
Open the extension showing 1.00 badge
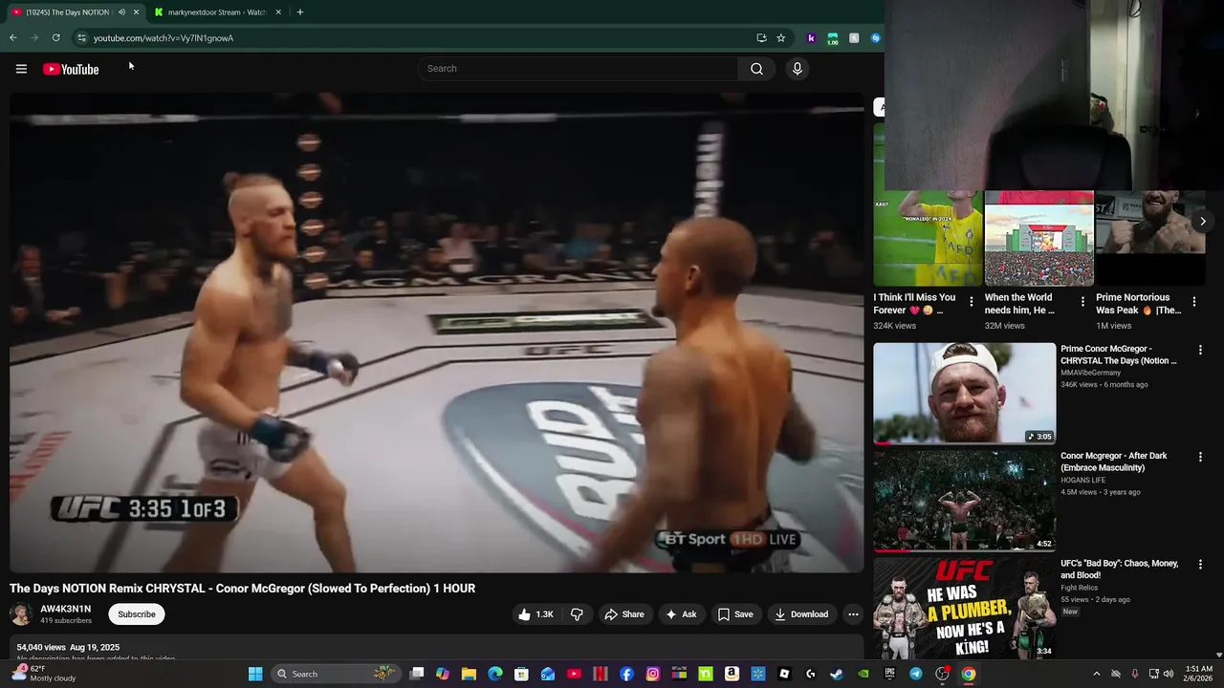[x=833, y=38]
